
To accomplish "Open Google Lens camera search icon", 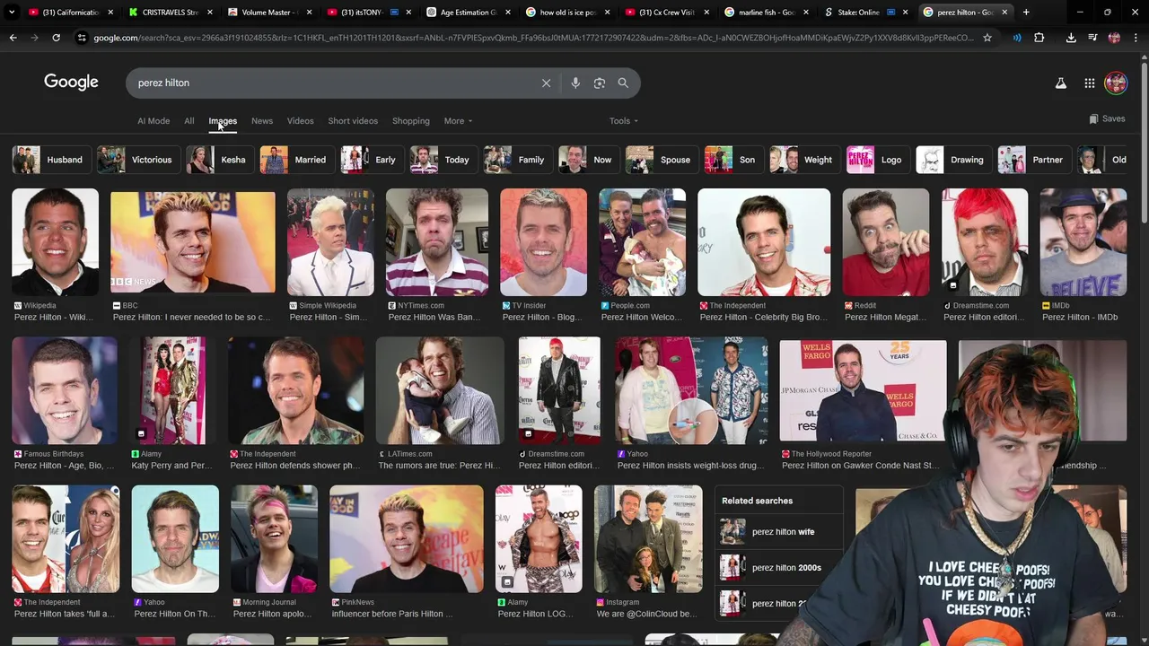I will pyautogui.click(x=599, y=83).
